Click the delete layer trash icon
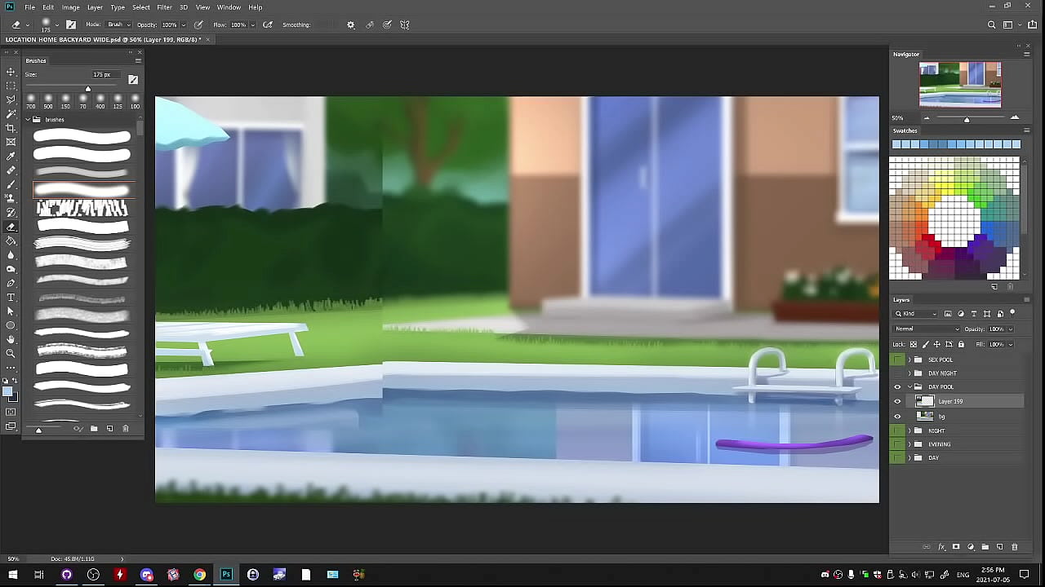 (x=1015, y=547)
